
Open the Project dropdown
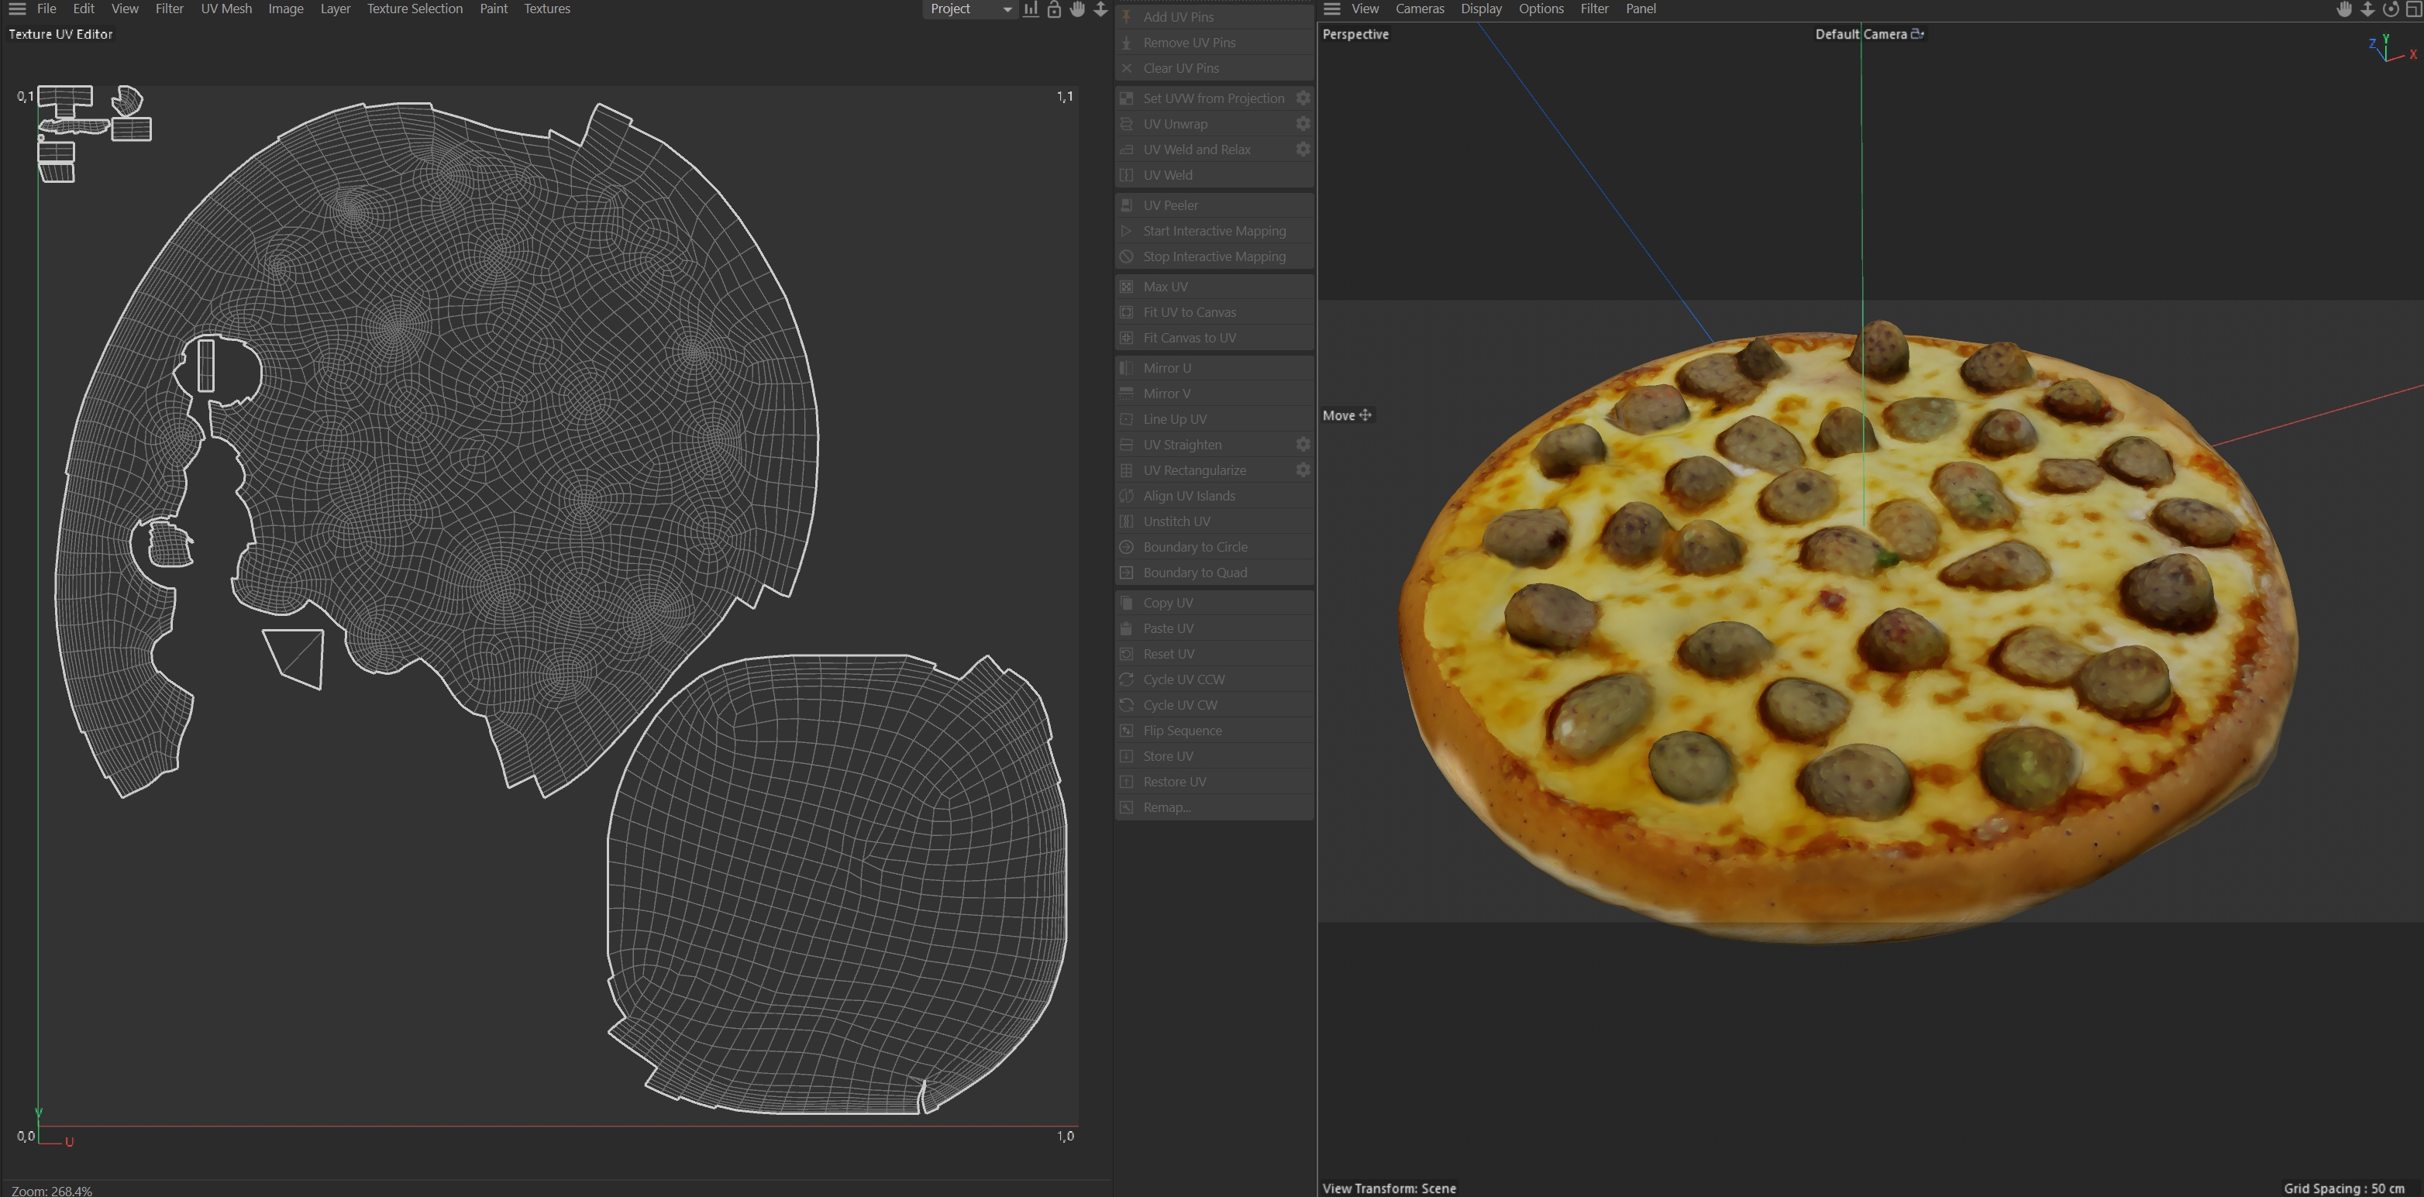tap(969, 9)
